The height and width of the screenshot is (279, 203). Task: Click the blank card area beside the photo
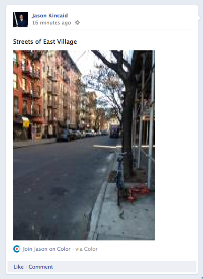click(175, 145)
